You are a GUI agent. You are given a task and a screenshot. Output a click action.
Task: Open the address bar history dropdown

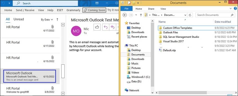coord(185,15)
